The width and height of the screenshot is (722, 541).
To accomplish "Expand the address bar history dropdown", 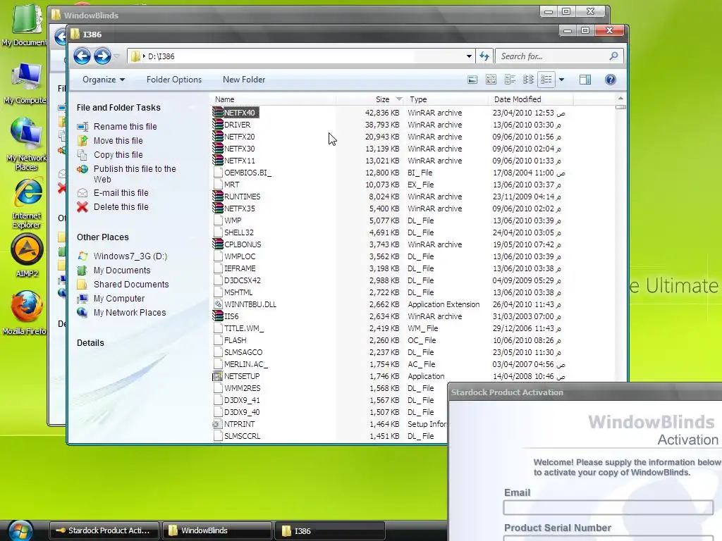I will pyautogui.click(x=469, y=56).
